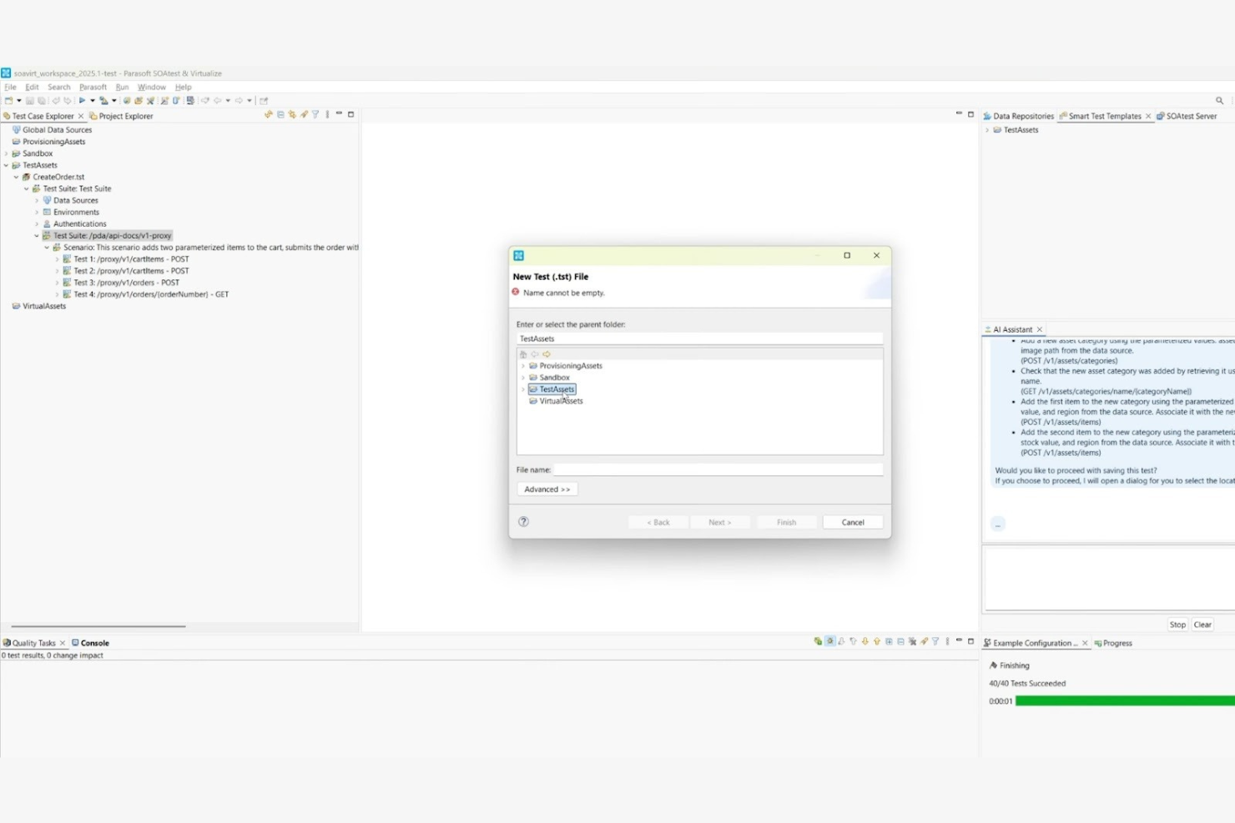Click the Save icon in the main toolbar
Image resolution: width=1235 pixels, height=823 pixels.
click(x=31, y=100)
